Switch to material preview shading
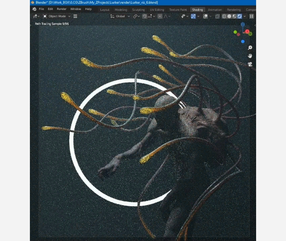Screen dimensions: 286x241 pyautogui.click(x=234, y=16)
